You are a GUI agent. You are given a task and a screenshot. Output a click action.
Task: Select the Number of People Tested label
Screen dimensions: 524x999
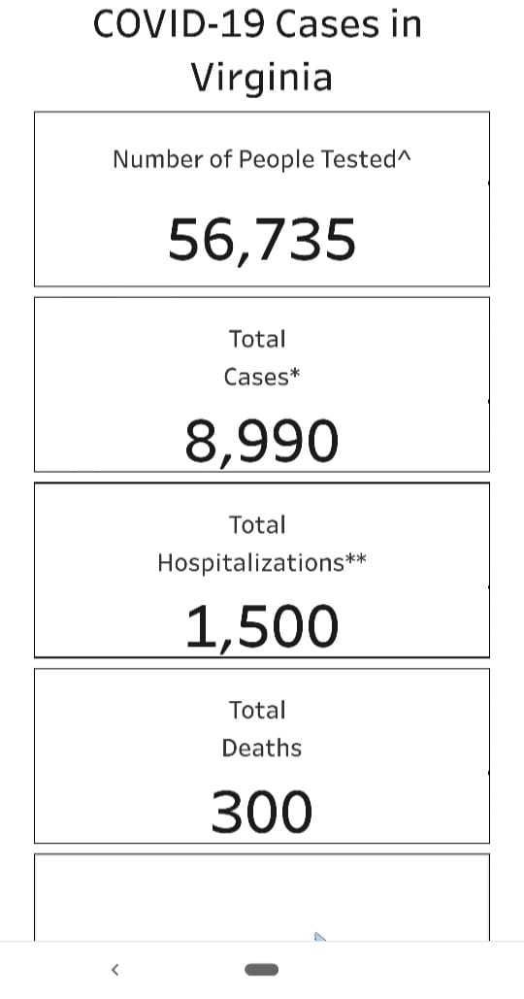pos(262,159)
